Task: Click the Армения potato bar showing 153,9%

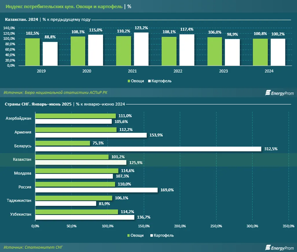Action: (x=91, y=135)
